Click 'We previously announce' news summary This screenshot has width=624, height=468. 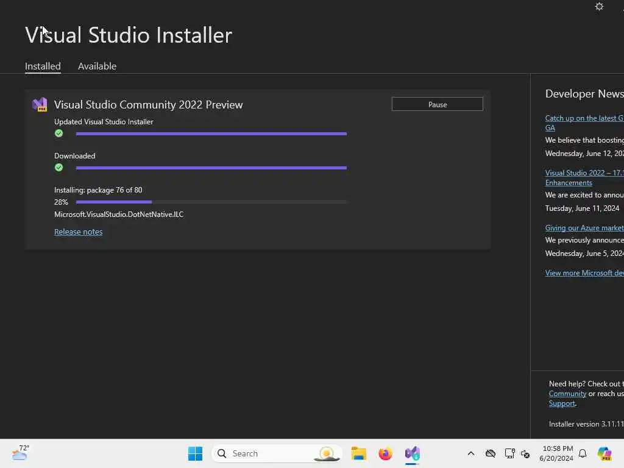point(584,240)
